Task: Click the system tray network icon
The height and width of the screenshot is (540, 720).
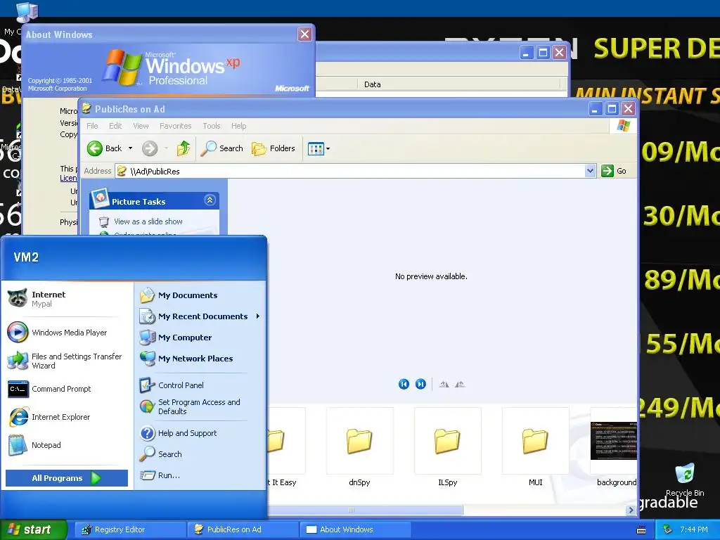Action: pyautogui.click(x=668, y=529)
